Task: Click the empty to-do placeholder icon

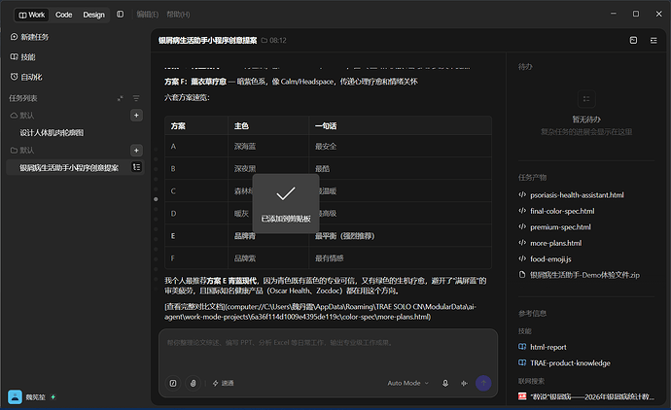Action: coord(586,99)
